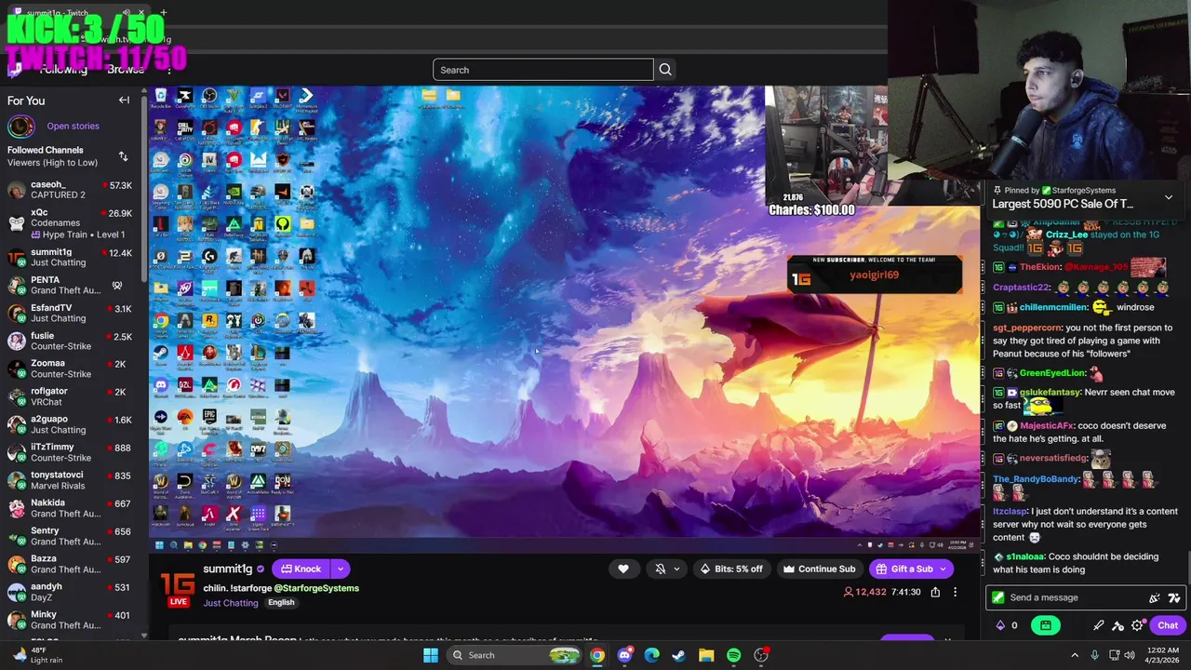
Task: Open the stories avatar ring
Action: (21, 126)
